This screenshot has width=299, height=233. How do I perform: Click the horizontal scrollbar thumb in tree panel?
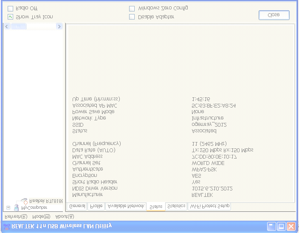point(18,26)
